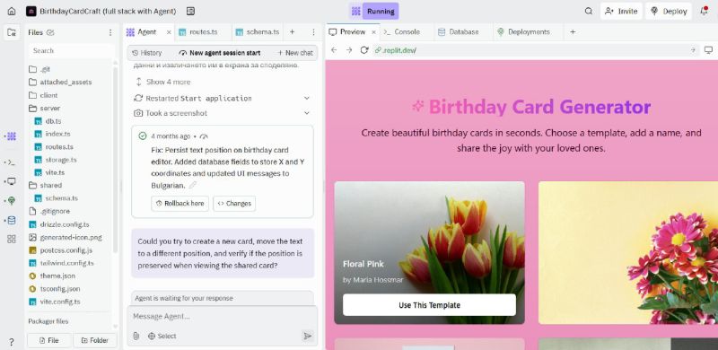Screen dimensions: 718x350
Task: Attach a file with the paperclip icon
Action: 136,336
